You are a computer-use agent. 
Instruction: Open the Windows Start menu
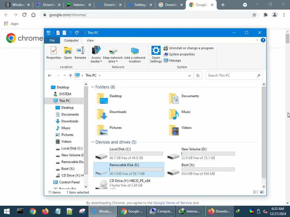tap(7, 211)
